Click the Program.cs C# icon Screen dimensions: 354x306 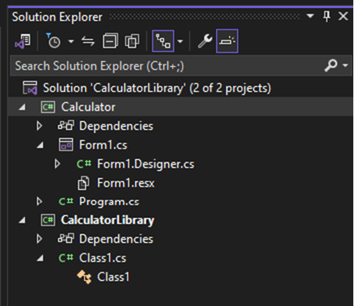tap(66, 201)
